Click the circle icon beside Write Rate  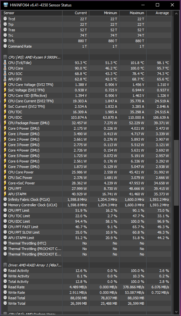coord(5,292)
